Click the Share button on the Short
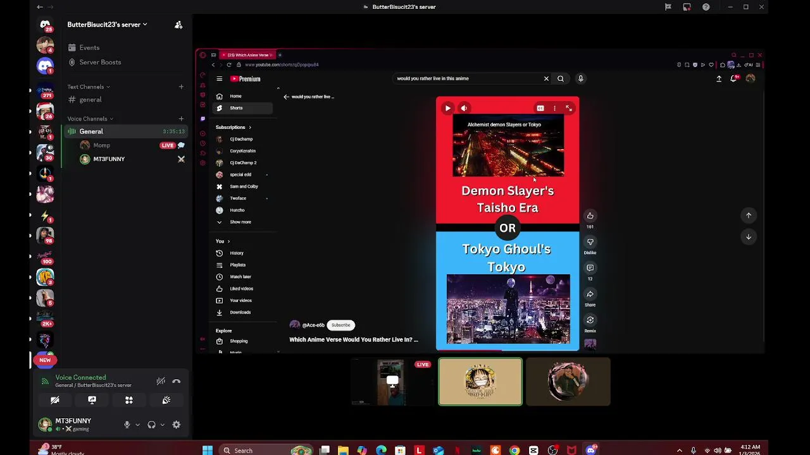810x455 pixels. tap(590, 294)
